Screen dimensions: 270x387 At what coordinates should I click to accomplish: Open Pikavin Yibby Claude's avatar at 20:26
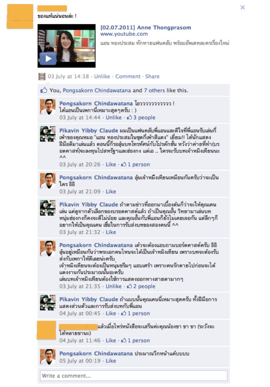pyautogui.click(x=47, y=134)
